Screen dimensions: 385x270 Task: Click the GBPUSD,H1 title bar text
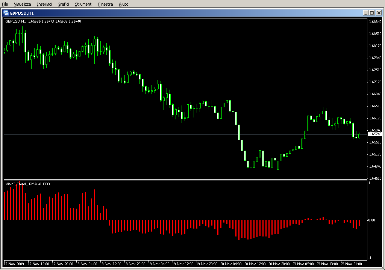(x=21, y=13)
